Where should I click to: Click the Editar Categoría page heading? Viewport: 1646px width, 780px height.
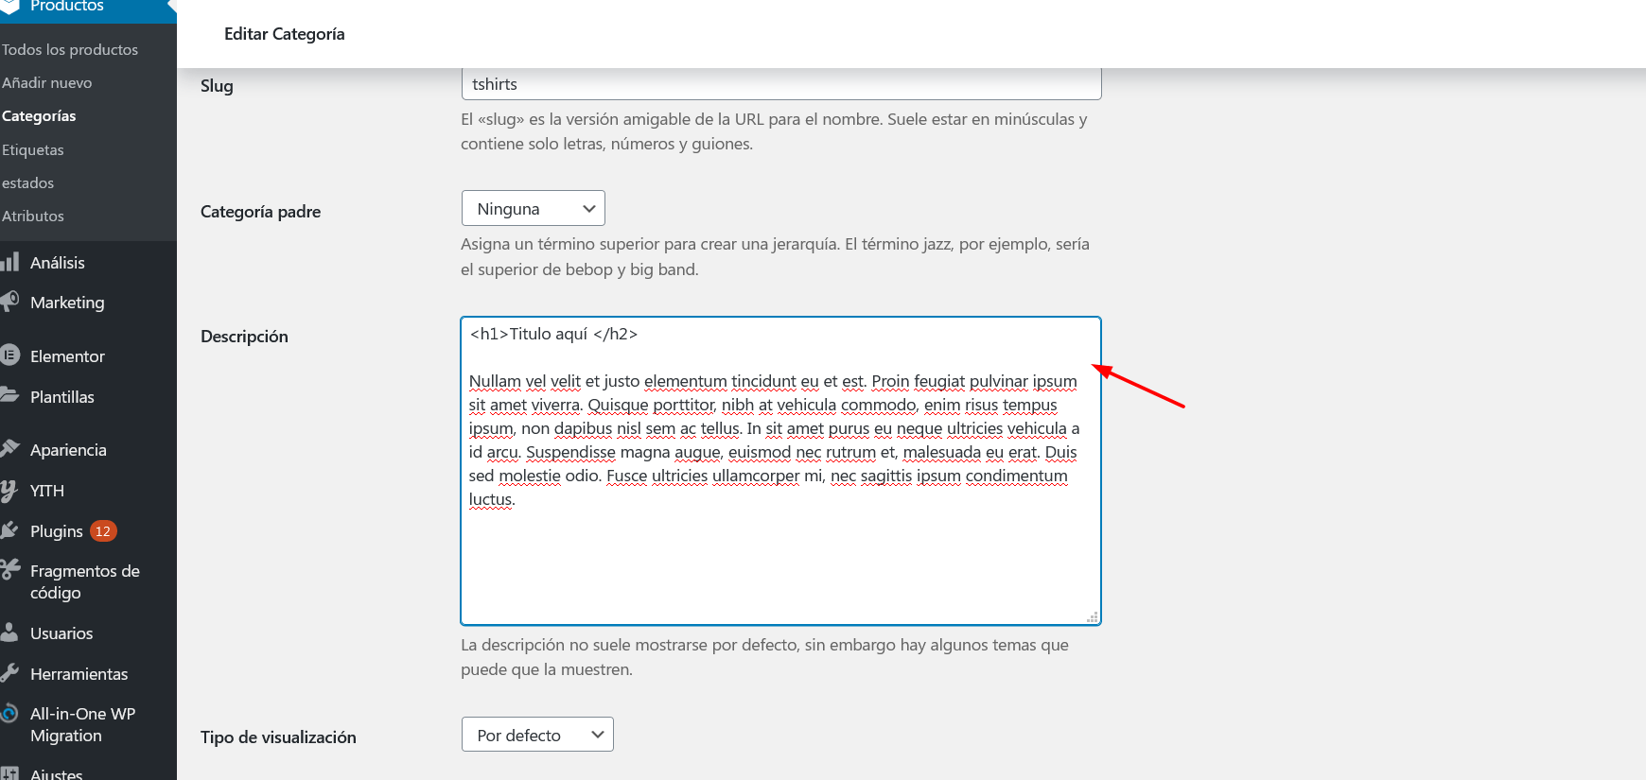click(285, 34)
